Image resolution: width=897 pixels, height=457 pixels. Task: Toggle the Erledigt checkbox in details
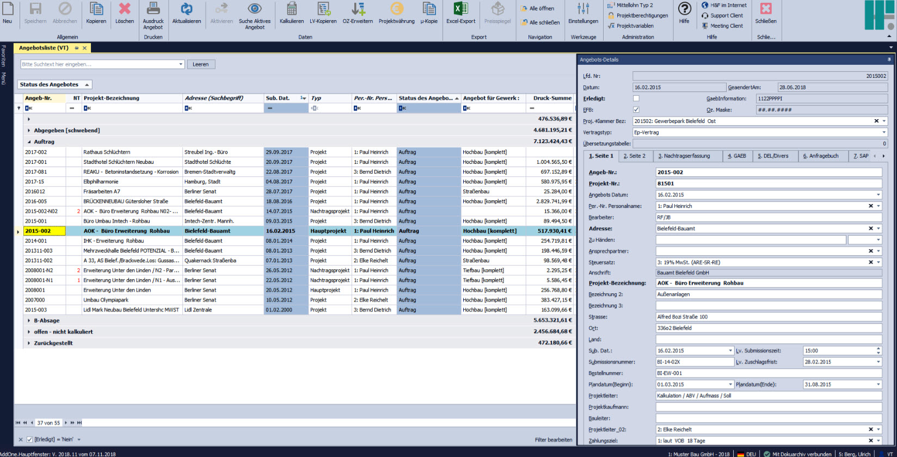point(636,98)
